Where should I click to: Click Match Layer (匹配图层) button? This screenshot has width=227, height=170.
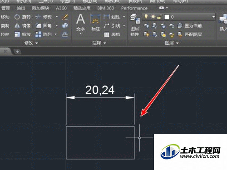[190, 34]
